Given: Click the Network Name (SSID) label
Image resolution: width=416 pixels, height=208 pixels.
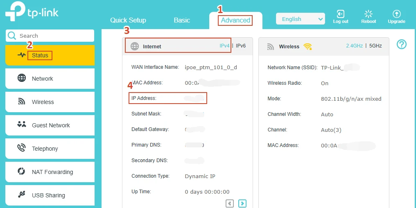Looking at the screenshot, I should pyautogui.click(x=293, y=68).
